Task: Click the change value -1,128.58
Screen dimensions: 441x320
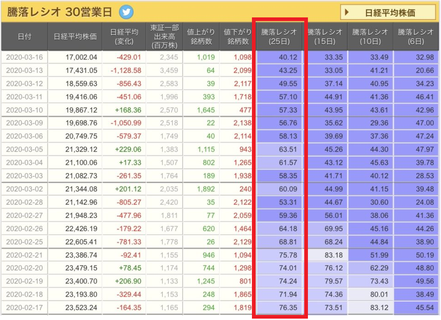Action: pyautogui.click(x=126, y=71)
